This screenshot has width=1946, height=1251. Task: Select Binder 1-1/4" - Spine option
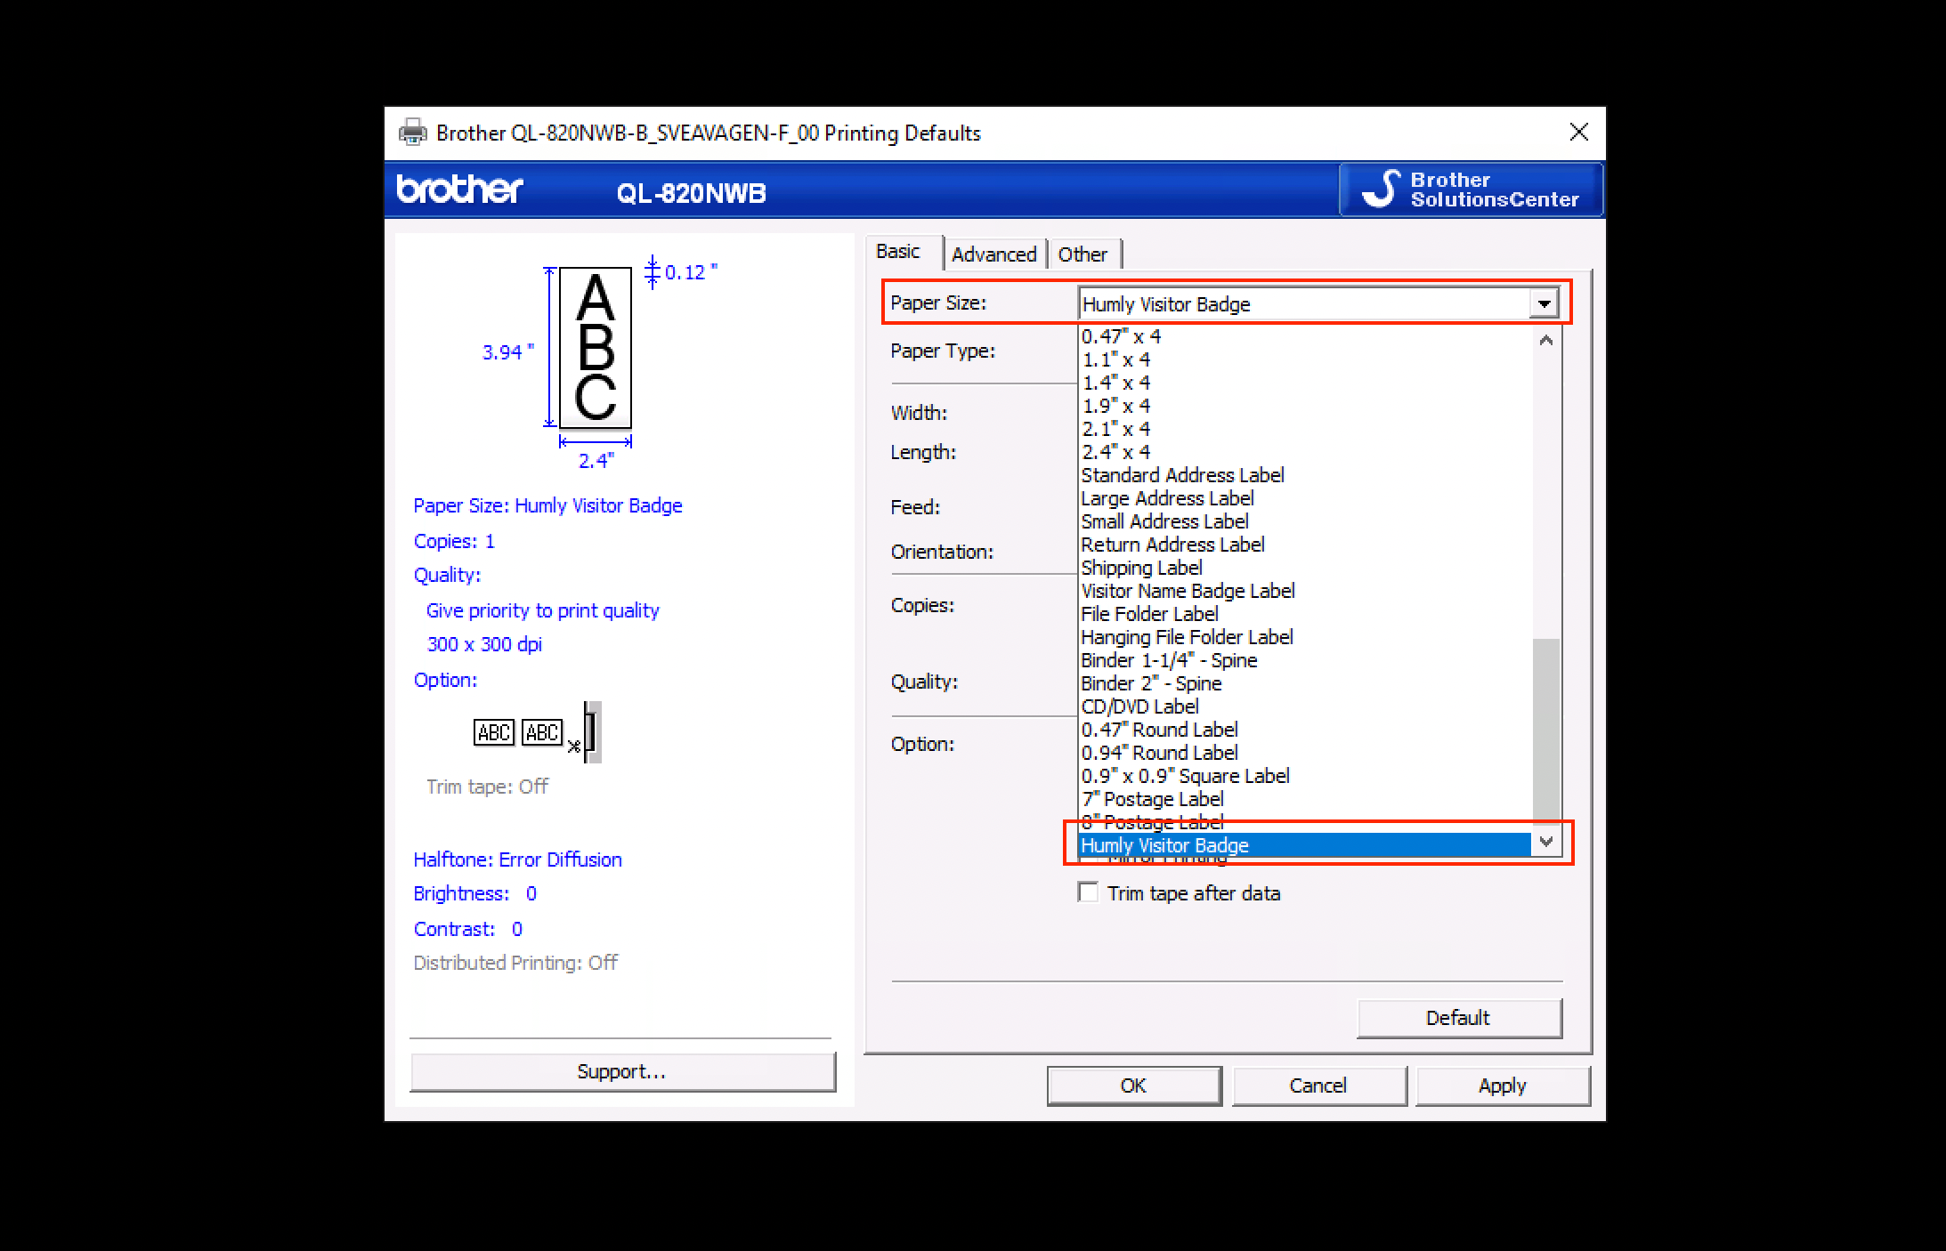1306,660
